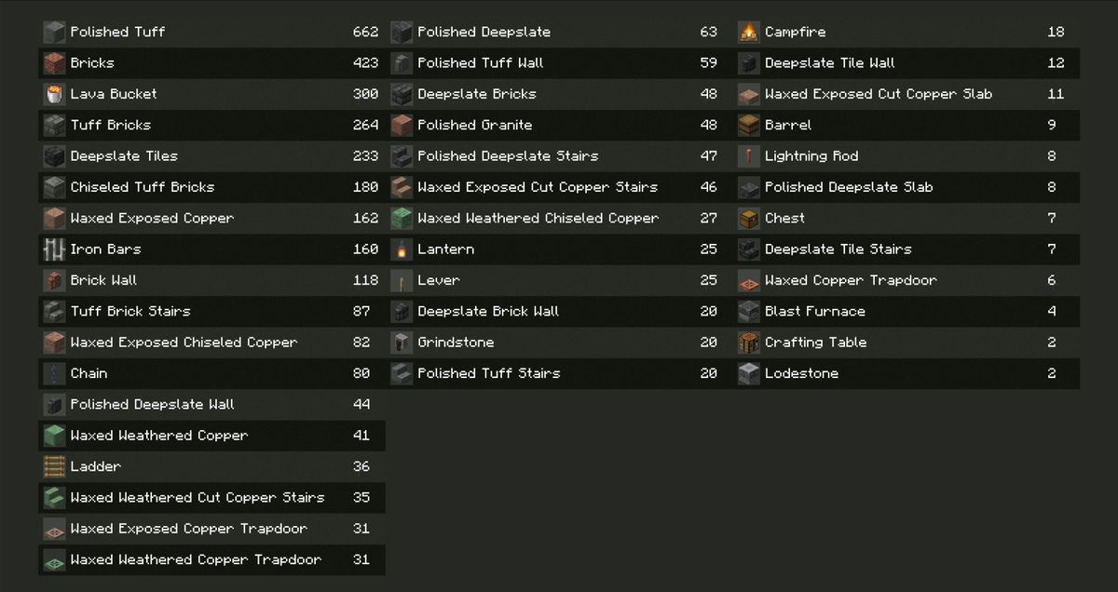Select the Polished Tuff row label
This screenshot has width=1118, height=592.
117,32
